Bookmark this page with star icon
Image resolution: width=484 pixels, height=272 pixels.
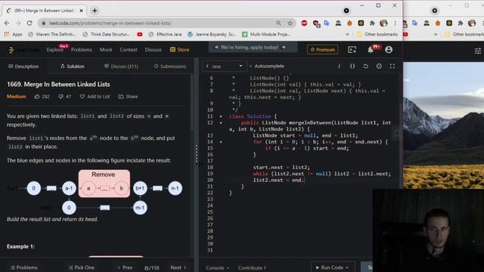pyautogui.click(x=290, y=23)
